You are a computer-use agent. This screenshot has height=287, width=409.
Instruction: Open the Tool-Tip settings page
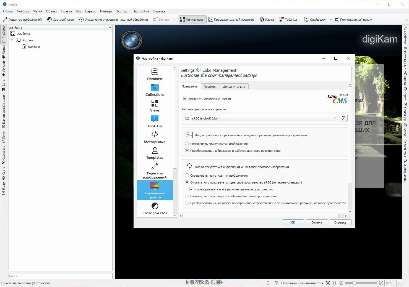pyautogui.click(x=155, y=121)
